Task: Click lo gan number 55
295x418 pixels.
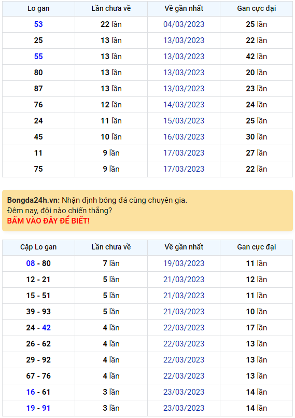Action: point(38,57)
